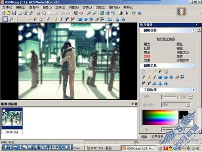Open the 文件(F) menu

pyautogui.click(x=7, y=7)
